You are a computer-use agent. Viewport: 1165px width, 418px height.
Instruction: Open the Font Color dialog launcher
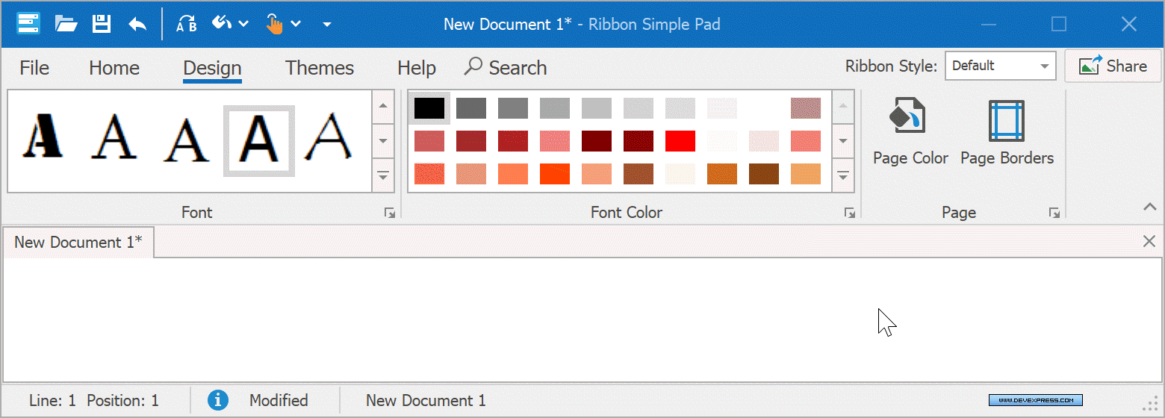click(849, 213)
